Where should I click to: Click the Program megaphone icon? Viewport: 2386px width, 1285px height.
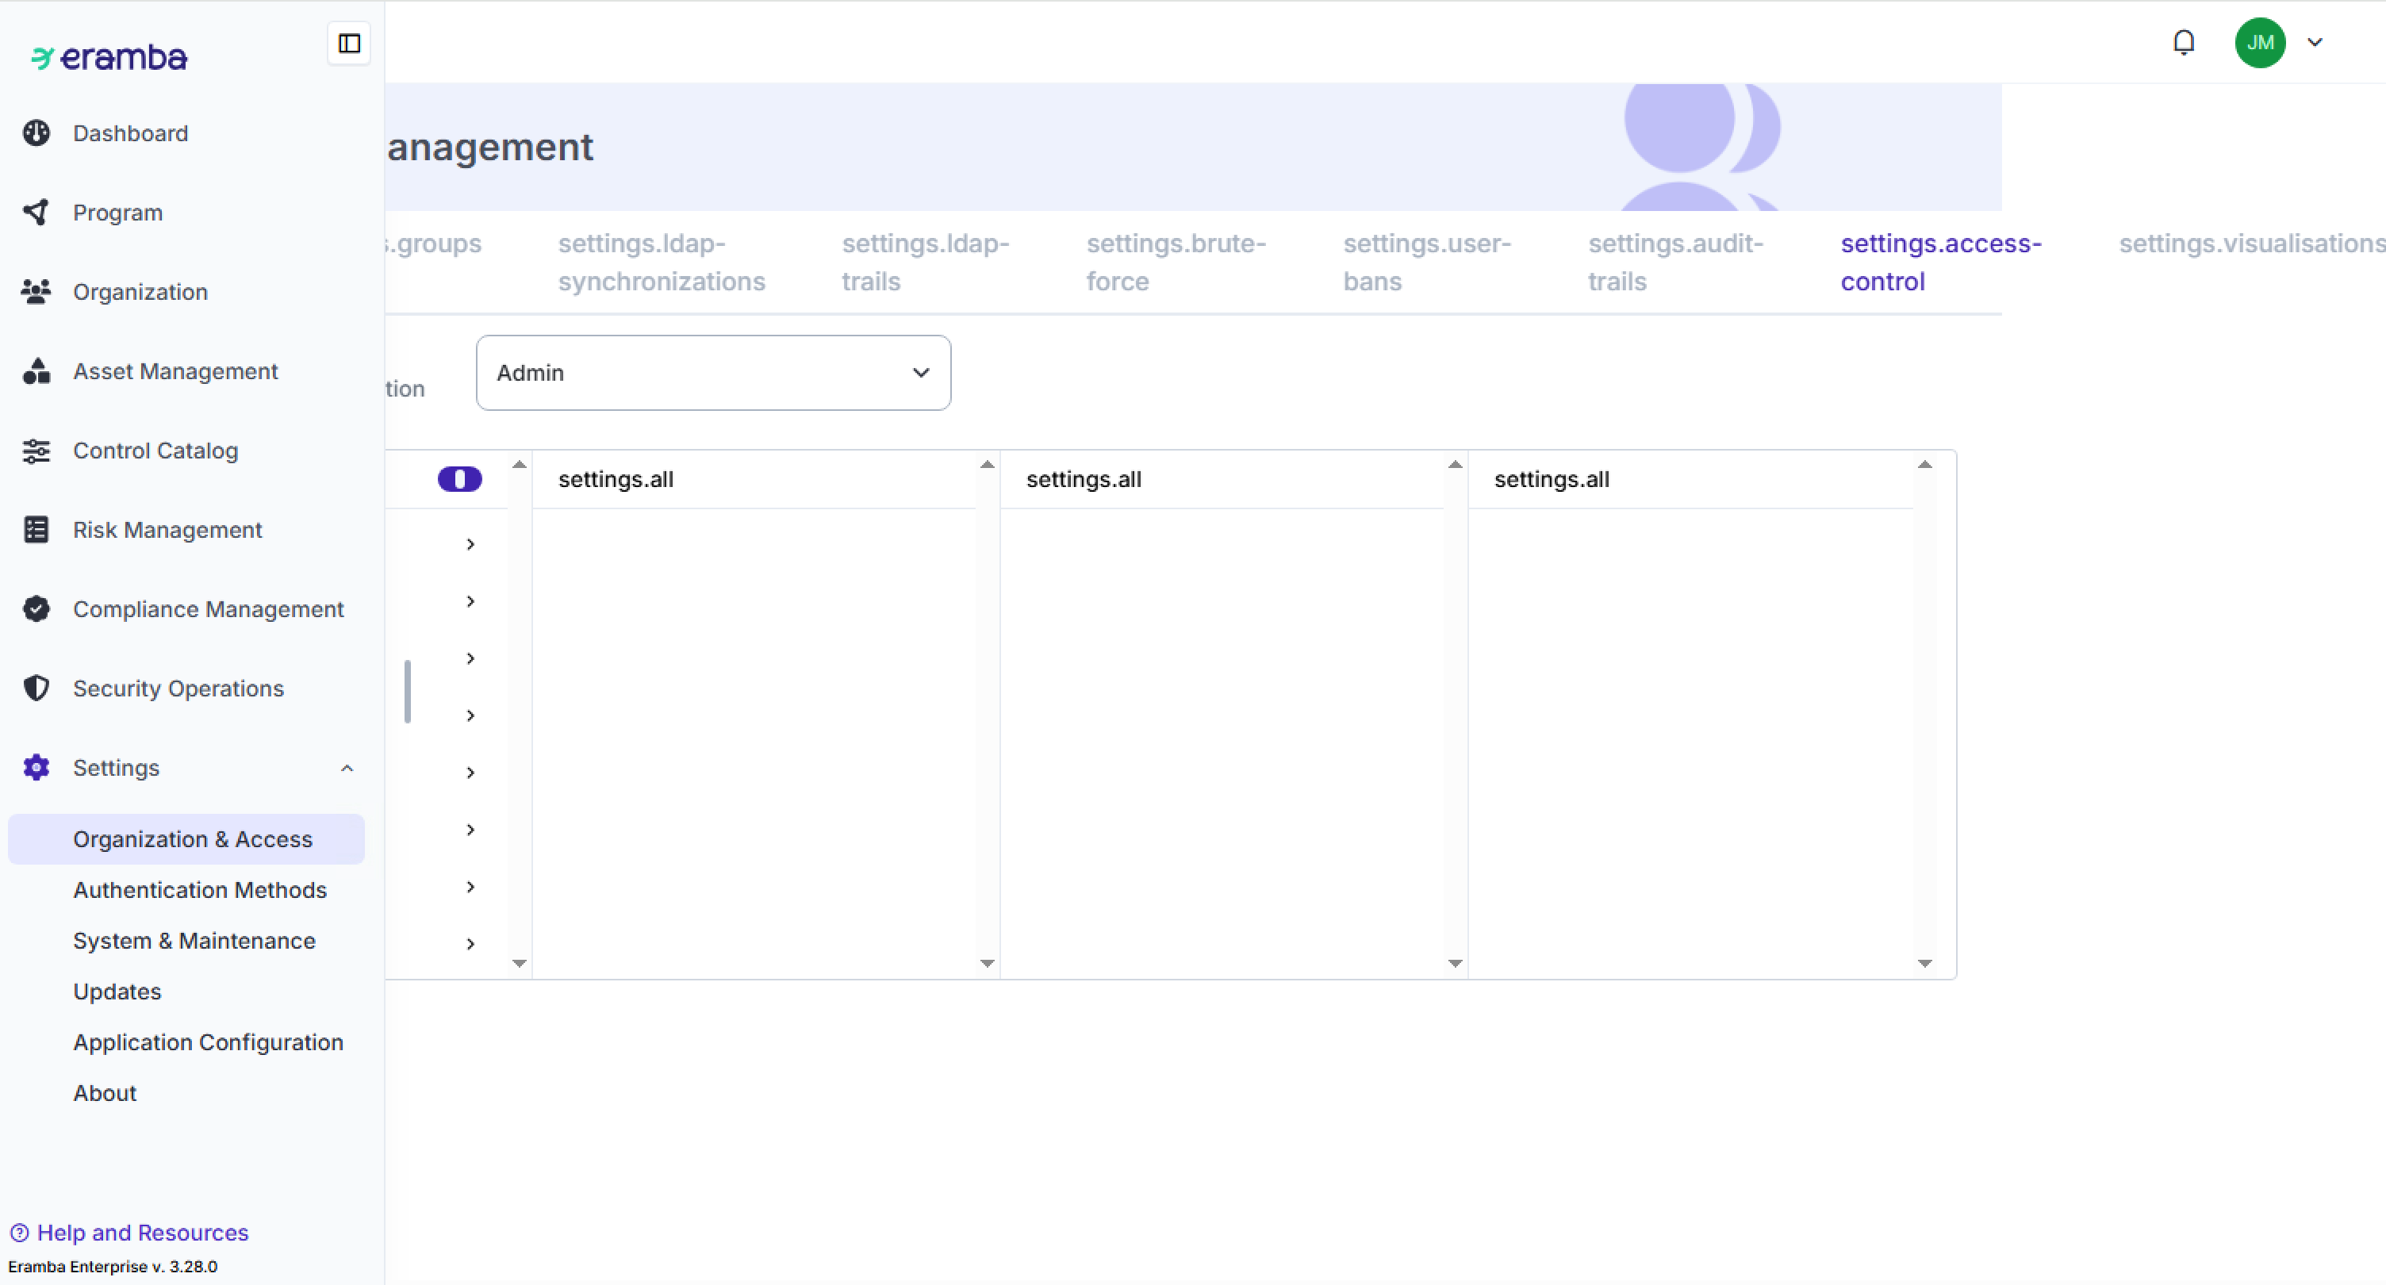click(36, 212)
